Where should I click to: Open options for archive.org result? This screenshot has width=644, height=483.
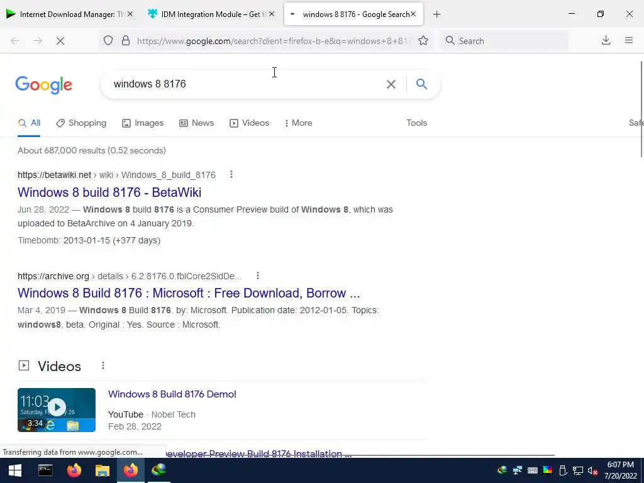(x=257, y=275)
